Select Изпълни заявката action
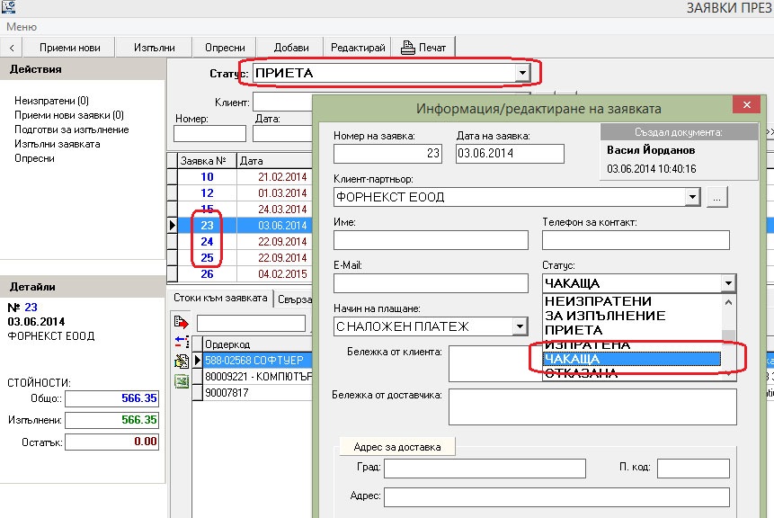Viewport: 774px width, 518px height. click(58, 144)
